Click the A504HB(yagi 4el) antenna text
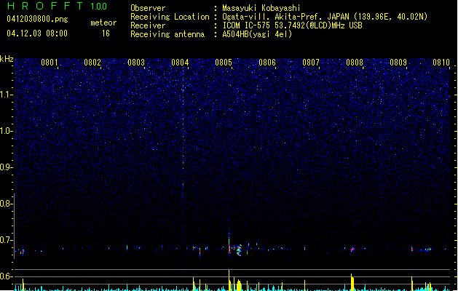The width and height of the screenshot is (458, 291). [257, 34]
